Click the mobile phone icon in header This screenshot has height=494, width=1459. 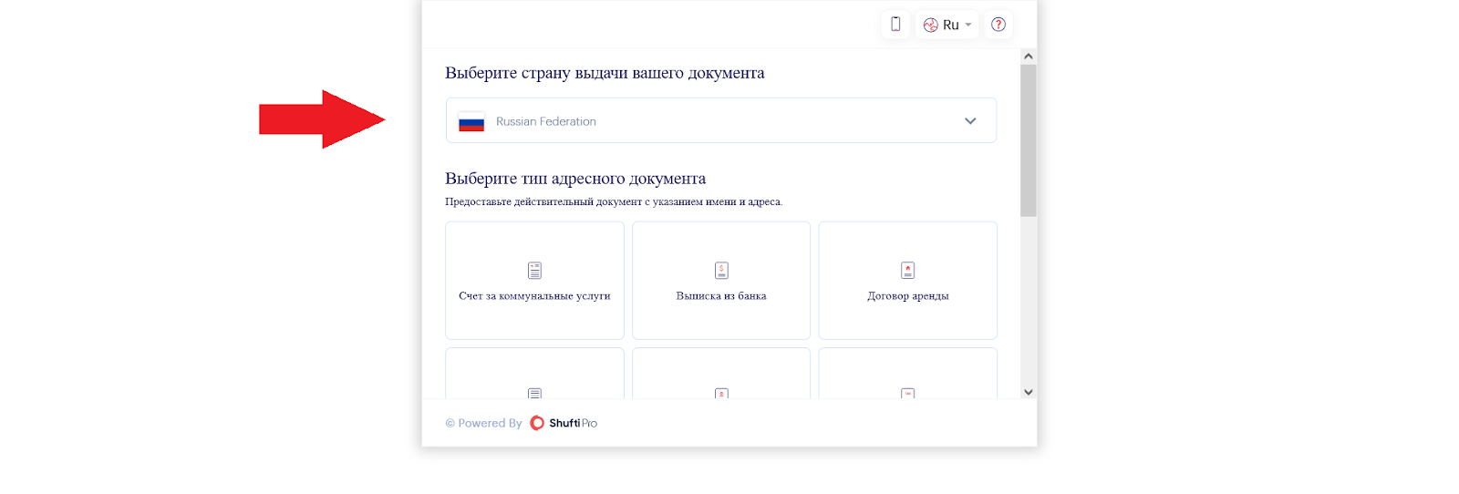coord(895,25)
